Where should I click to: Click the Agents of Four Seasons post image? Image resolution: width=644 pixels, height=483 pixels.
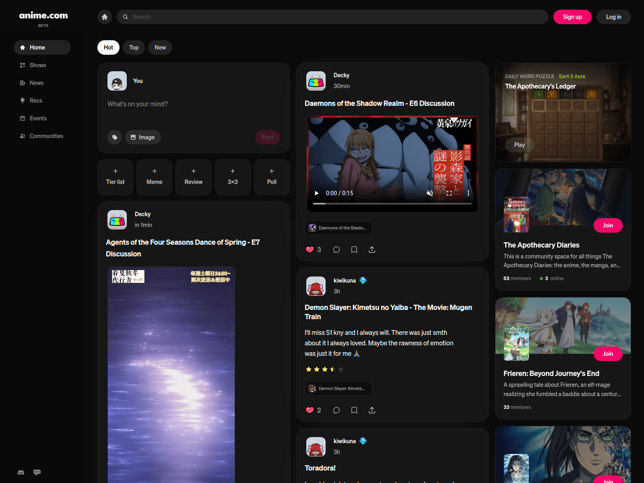[x=171, y=374]
